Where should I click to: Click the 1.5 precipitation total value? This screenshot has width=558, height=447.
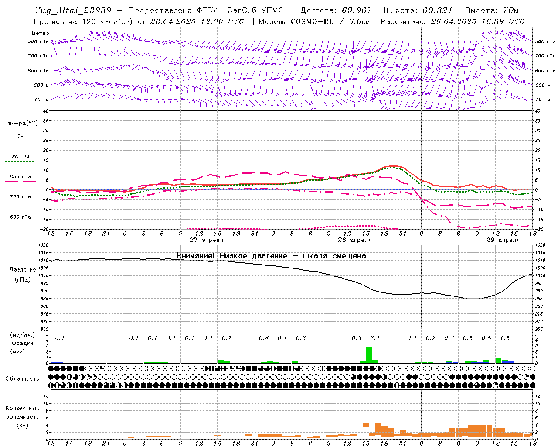505,338
